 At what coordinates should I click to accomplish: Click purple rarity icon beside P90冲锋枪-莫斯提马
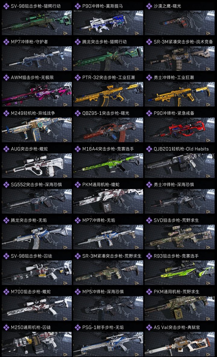[x=77, y=6]
